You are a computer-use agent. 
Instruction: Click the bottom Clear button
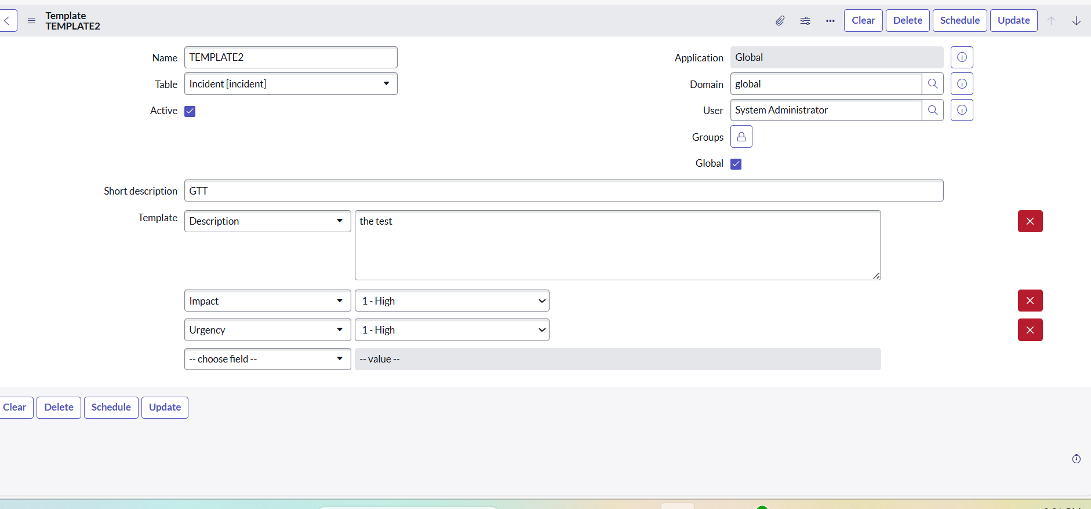(x=15, y=407)
